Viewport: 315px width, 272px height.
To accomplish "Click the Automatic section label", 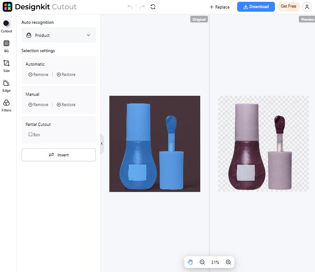I will click(35, 64).
